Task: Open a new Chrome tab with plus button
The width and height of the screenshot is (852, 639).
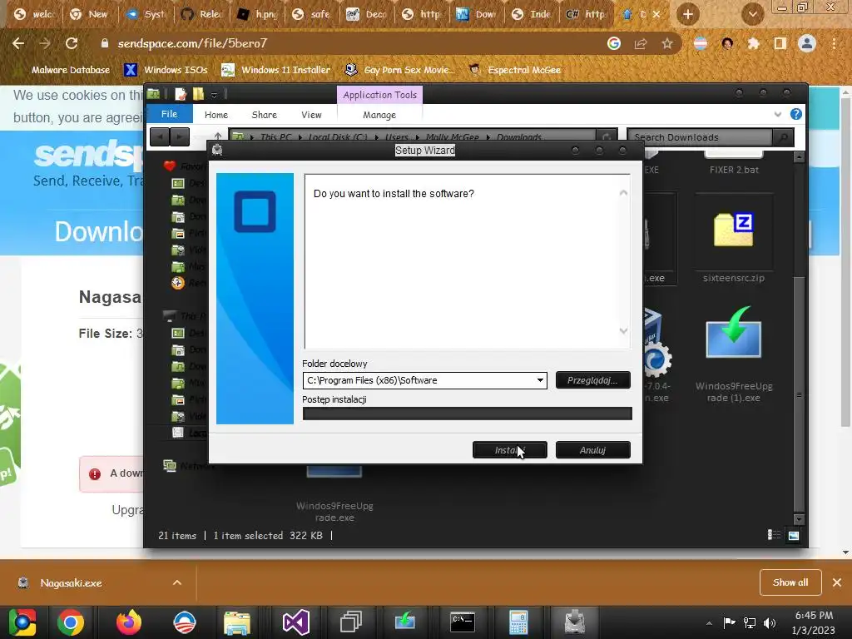Action: (688, 14)
